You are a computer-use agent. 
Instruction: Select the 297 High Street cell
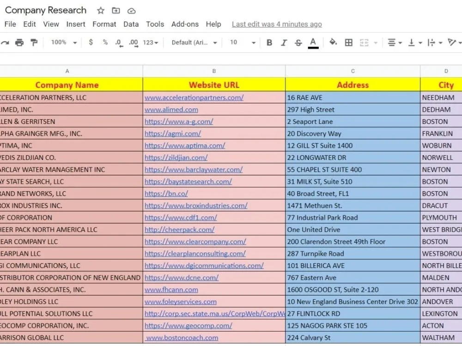point(353,110)
